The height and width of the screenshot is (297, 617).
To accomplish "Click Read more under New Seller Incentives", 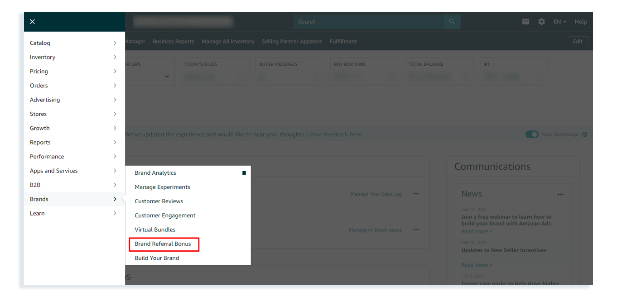I will 477,265.
